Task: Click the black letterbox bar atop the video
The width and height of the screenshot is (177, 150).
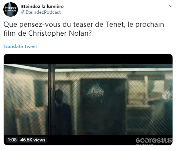Action: (x=88, y=59)
